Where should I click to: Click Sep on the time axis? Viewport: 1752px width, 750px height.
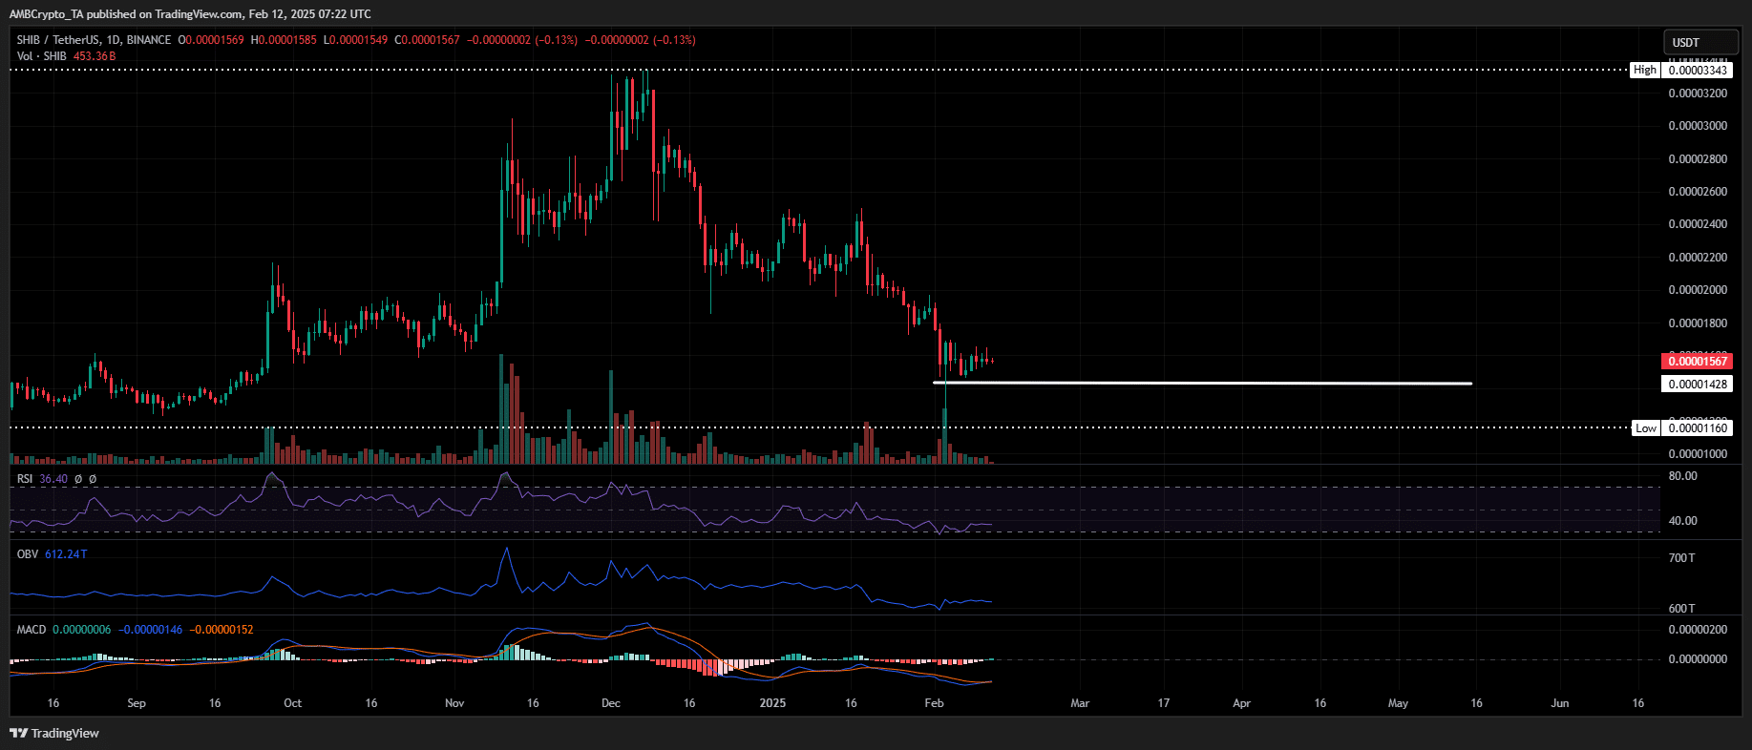click(137, 703)
